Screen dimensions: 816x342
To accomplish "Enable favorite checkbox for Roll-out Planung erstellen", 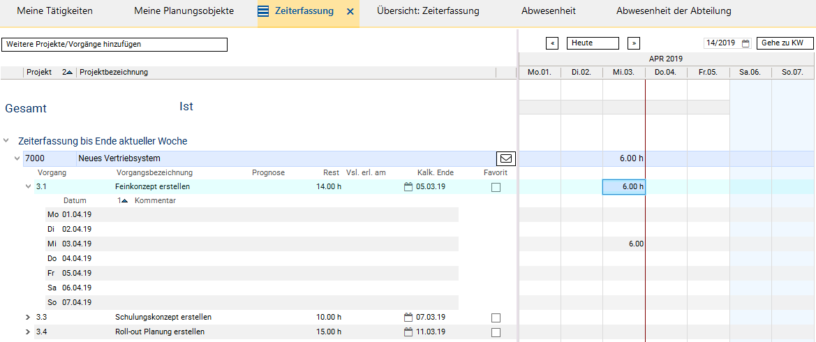I will click(496, 332).
